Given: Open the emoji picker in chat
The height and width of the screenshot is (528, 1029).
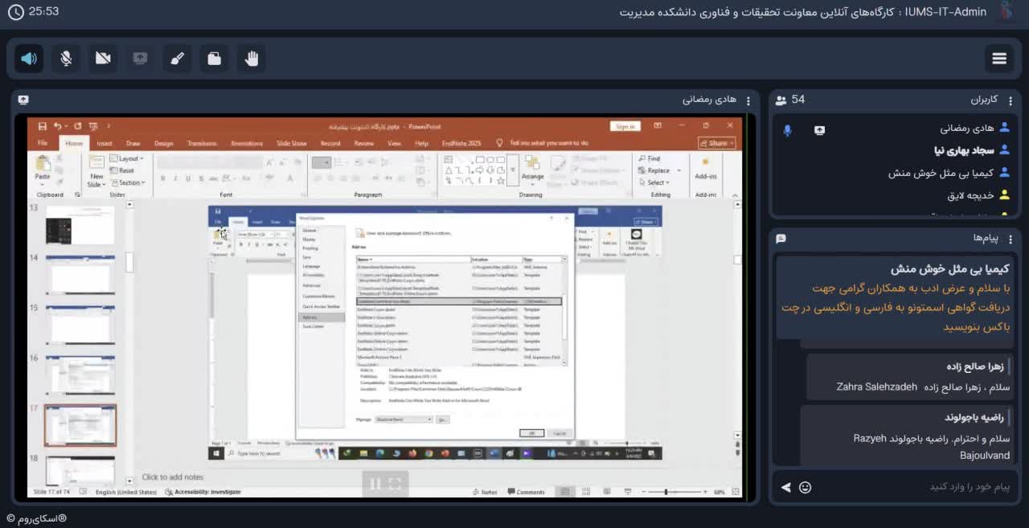Looking at the screenshot, I should (805, 487).
